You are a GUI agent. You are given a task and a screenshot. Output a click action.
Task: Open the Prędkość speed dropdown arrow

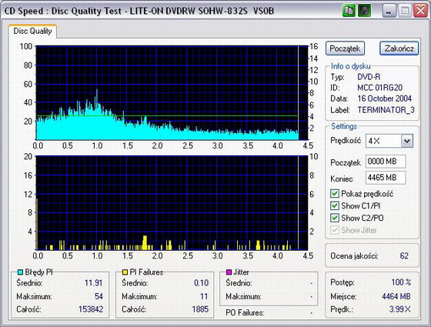pos(407,142)
